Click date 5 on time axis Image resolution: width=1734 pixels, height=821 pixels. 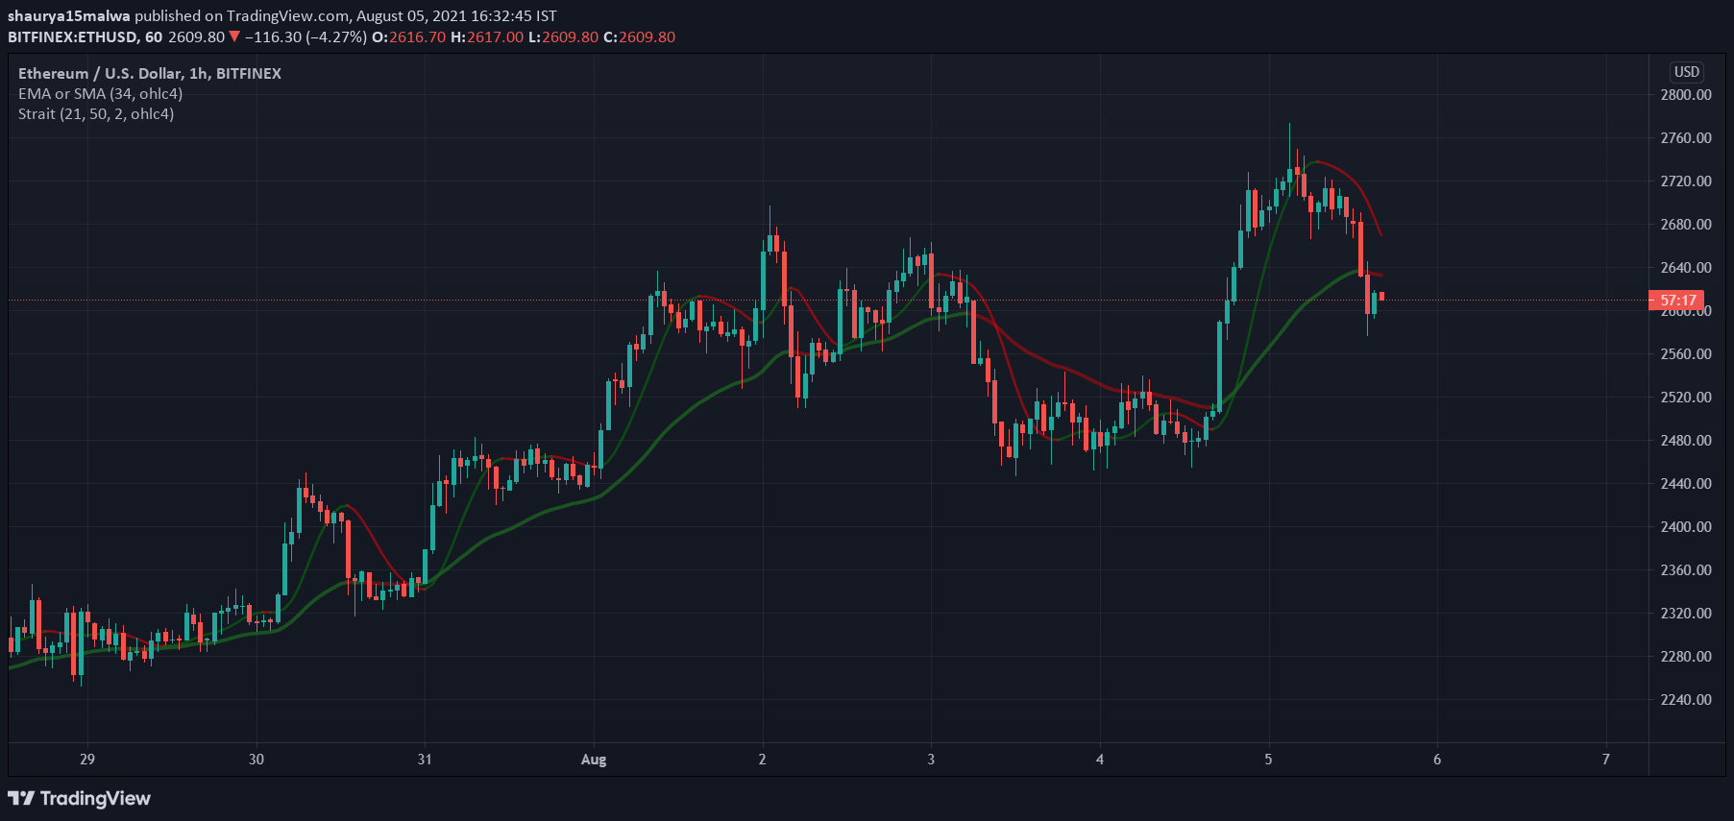(x=1268, y=759)
